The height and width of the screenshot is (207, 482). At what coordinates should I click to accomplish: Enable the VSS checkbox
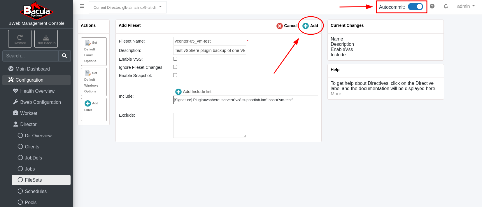click(x=175, y=59)
